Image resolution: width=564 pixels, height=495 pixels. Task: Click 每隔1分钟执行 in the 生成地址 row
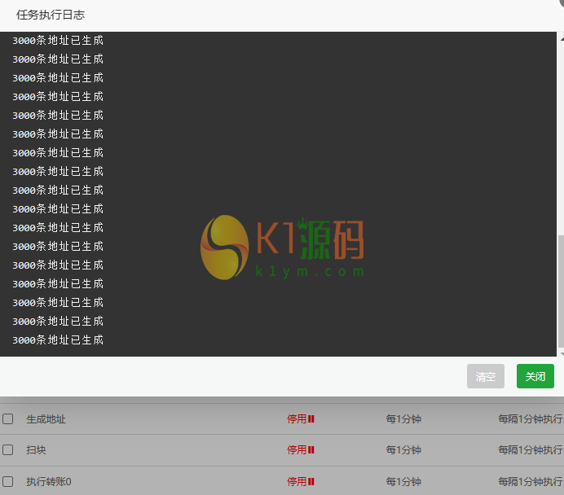click(x=531, y=418)
